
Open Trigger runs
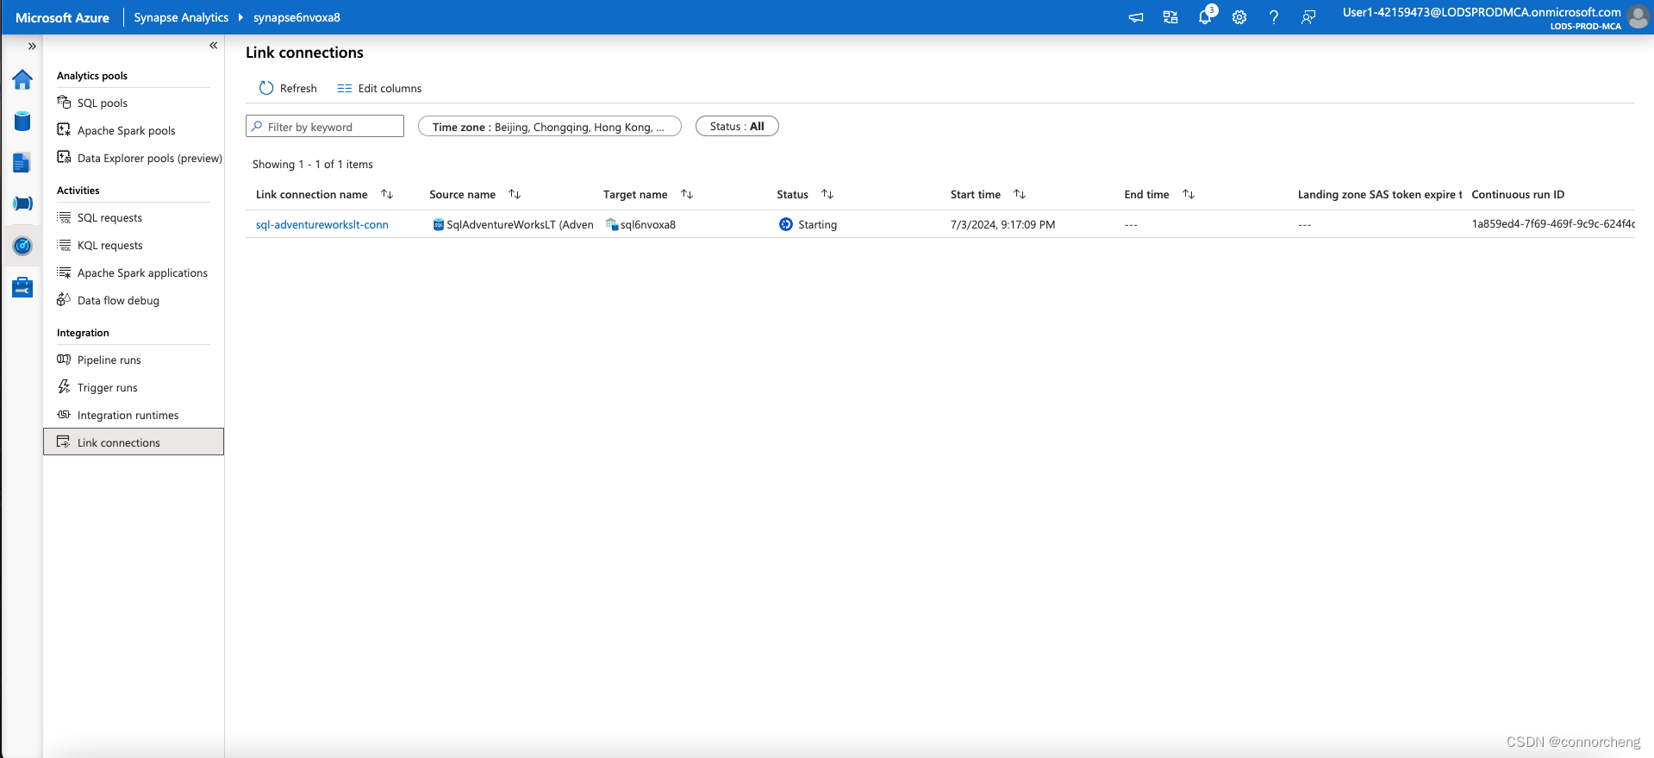107,387
